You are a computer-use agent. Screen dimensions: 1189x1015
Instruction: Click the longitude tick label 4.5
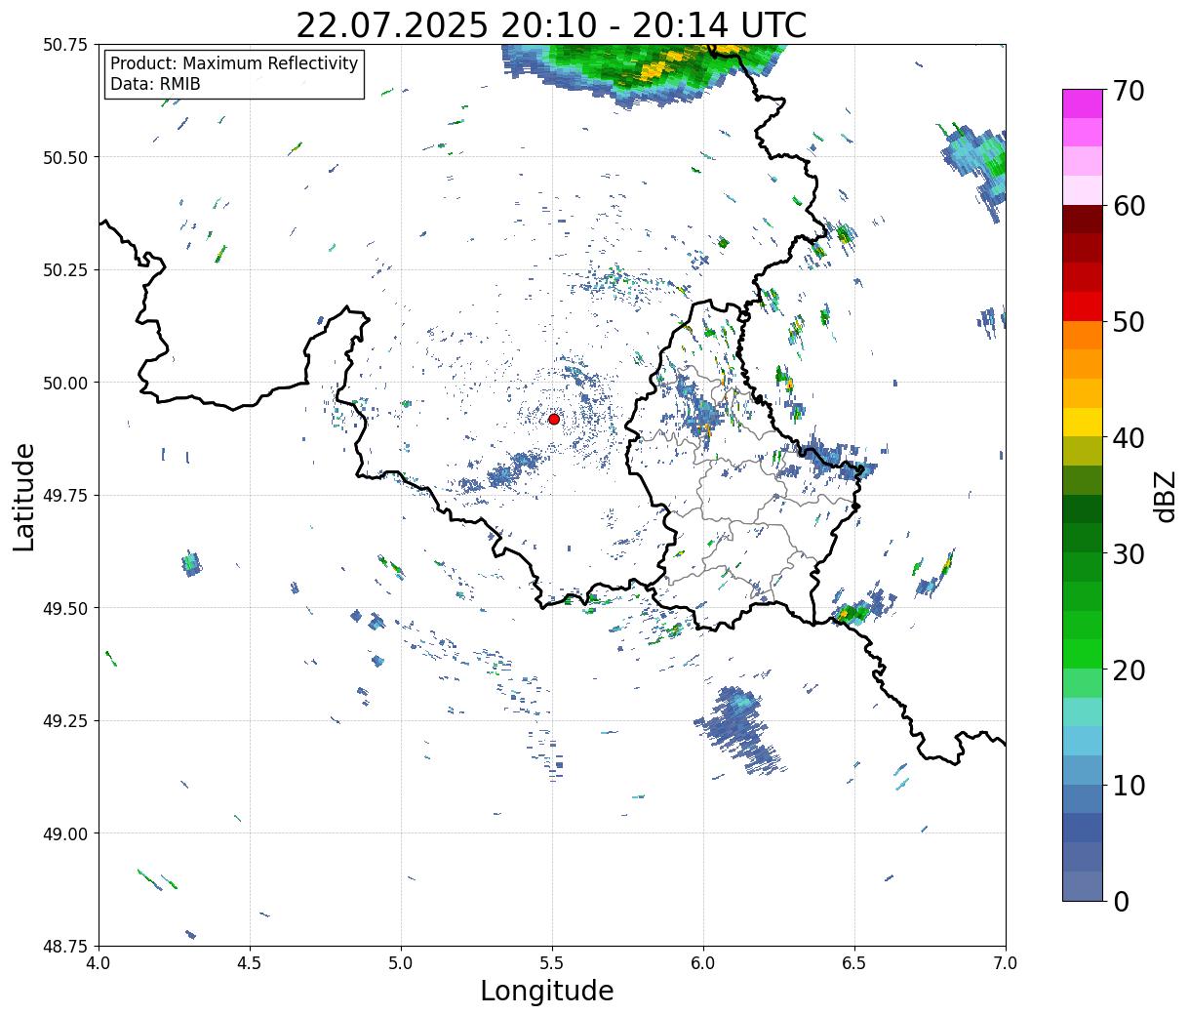click(x=250, y=962)
